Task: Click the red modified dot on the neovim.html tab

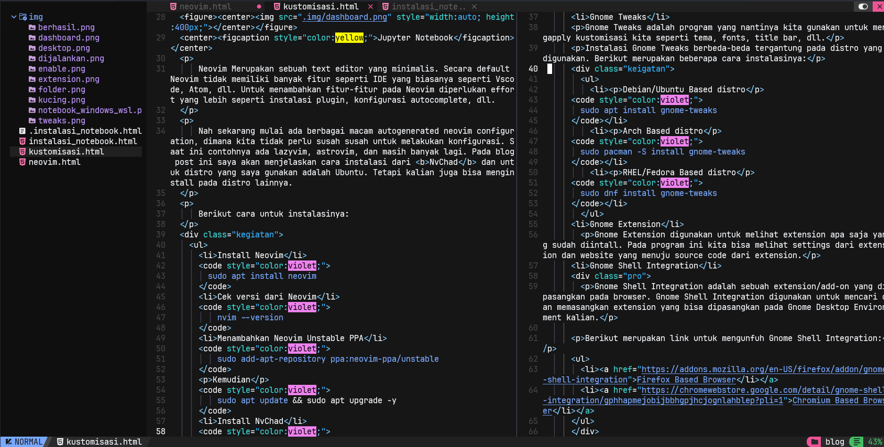Action: tap(259, 7)
